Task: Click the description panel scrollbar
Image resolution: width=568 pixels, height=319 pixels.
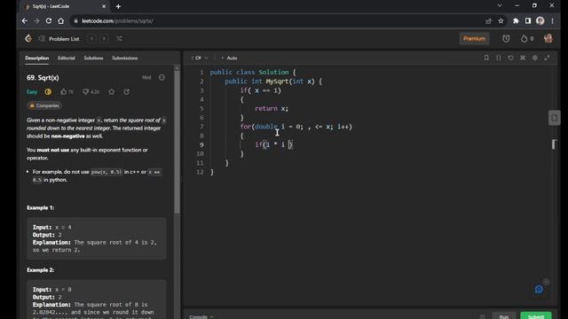Action: [x=177, y=141]
